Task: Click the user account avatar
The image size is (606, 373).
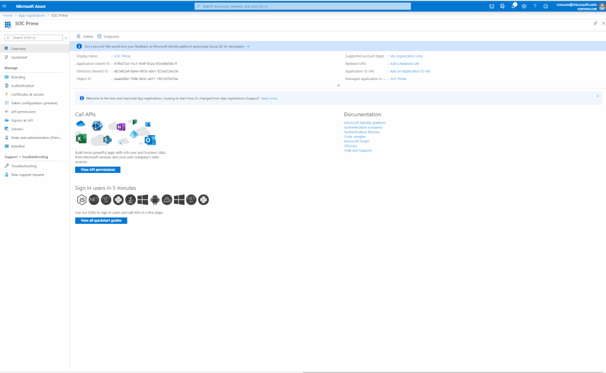Action: click(x=602, y=6)
